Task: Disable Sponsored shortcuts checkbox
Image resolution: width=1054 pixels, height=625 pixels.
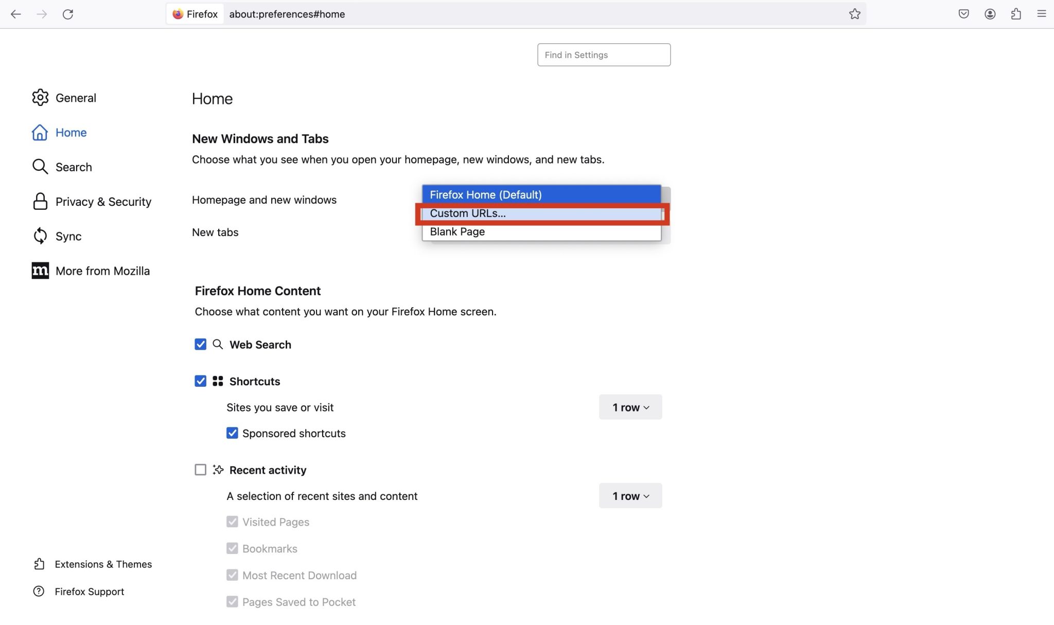Action: [x=232, y=433]
